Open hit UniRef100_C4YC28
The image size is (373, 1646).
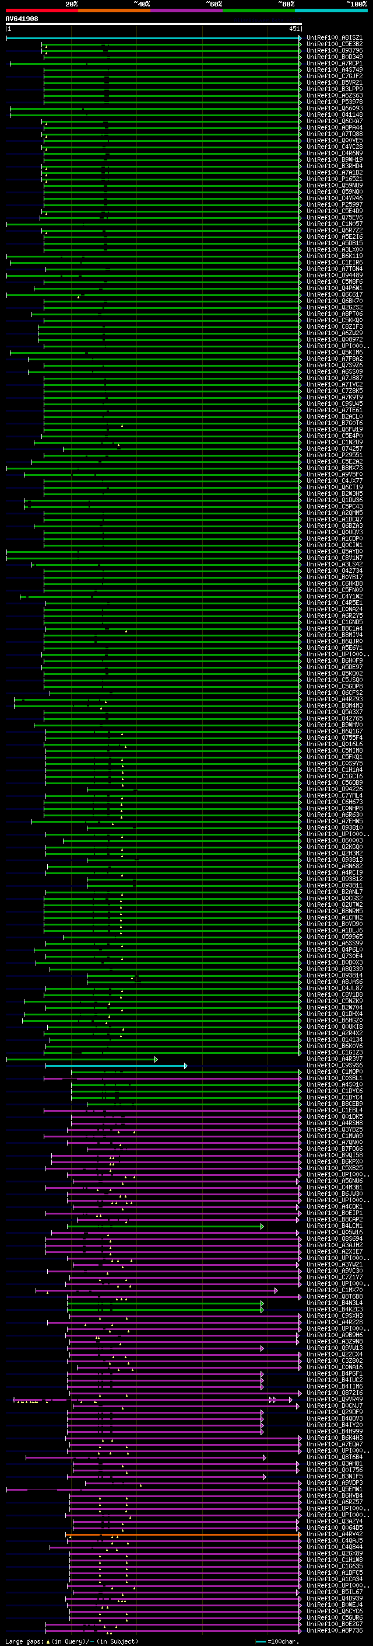tap(334, 147)
